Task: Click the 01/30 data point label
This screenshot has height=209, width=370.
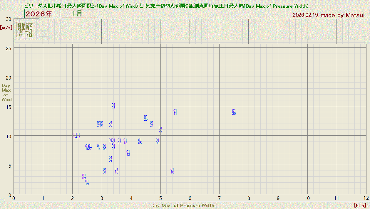Action: [x=111, y=124]
